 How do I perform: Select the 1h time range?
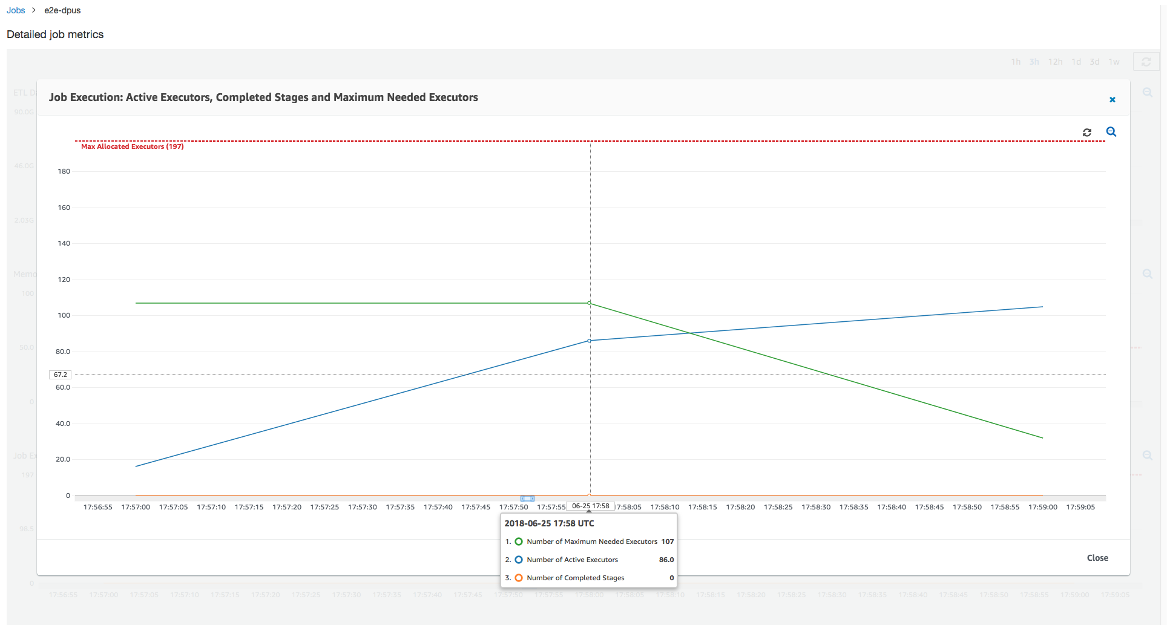pyautogui.click(x=1016, y=62)
